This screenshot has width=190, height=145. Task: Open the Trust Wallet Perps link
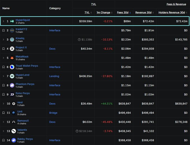point(27,66)
